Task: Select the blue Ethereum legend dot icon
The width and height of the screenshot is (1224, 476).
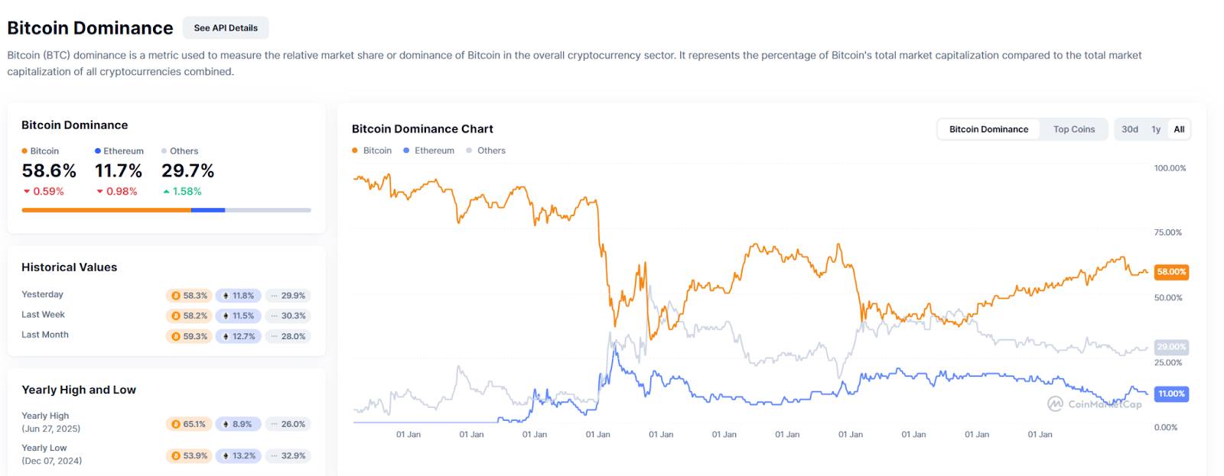Action: tap(97, 151)
